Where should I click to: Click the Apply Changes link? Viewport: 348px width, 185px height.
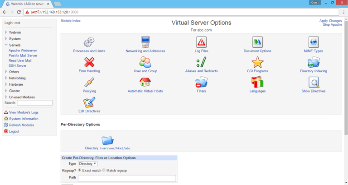pyautogui.click(x=330, y=21)
